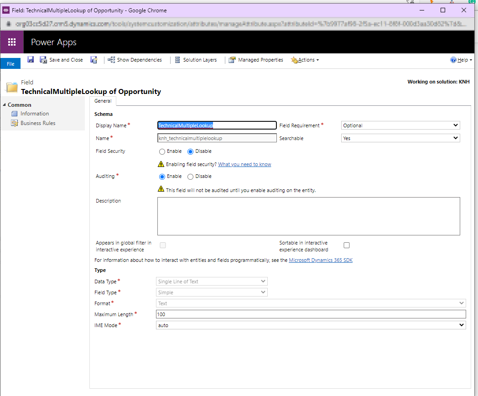
Task: Open the File menu
Action: (10, 64)
